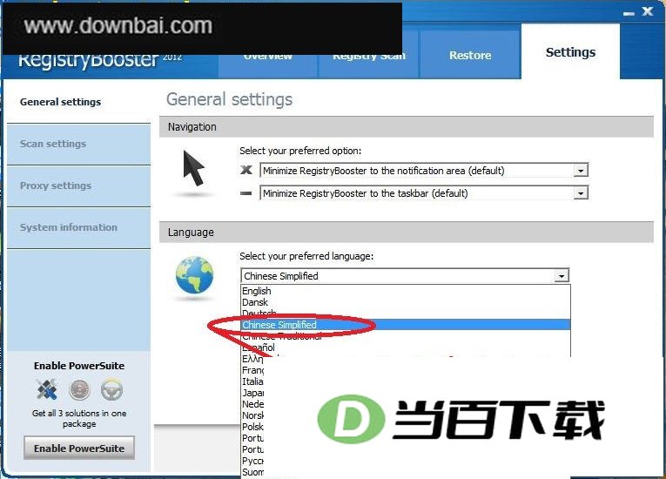Viewport: 666px width, 479px height.
Task: Click the Enable PowerSuite button
Action: point(79,448)
